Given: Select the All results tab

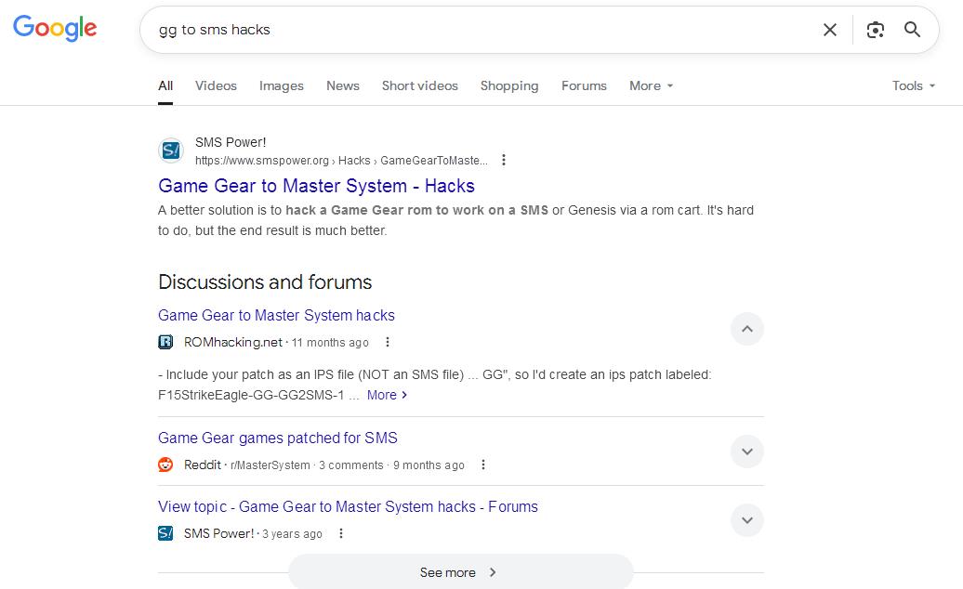Looking at the screenshot, I should (165, 85).
